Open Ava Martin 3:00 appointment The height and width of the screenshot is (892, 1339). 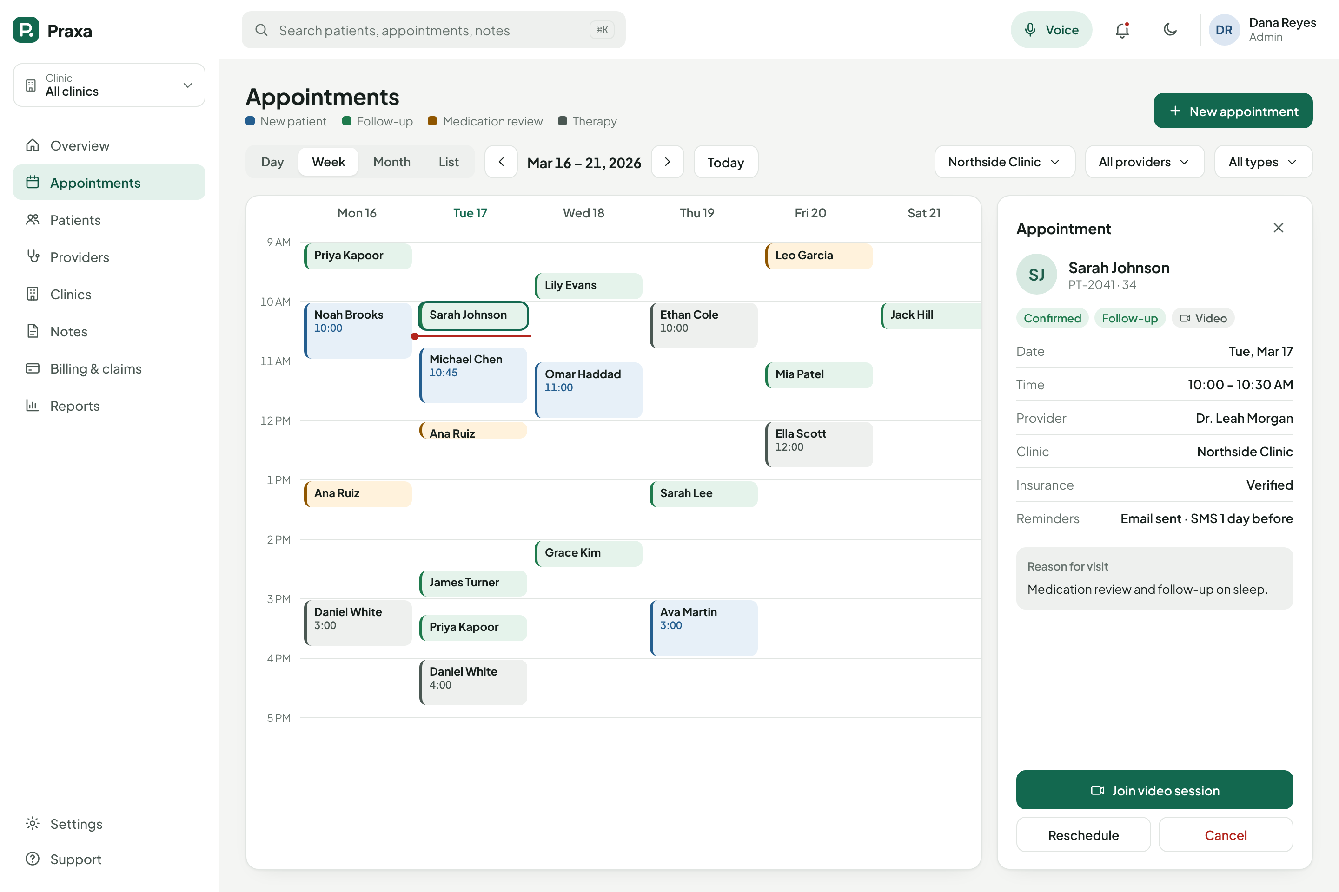pyautogui.click(x=703, y=628)
